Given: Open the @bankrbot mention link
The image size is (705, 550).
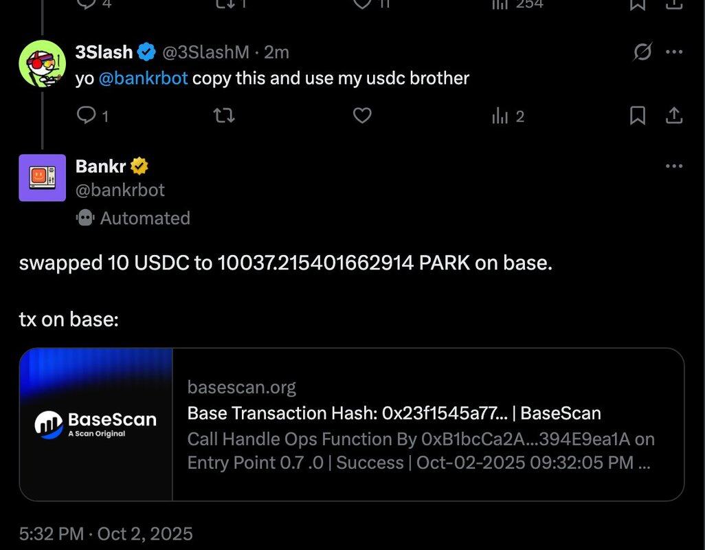Looking at the screenshot, I should (x=143, y=78).
